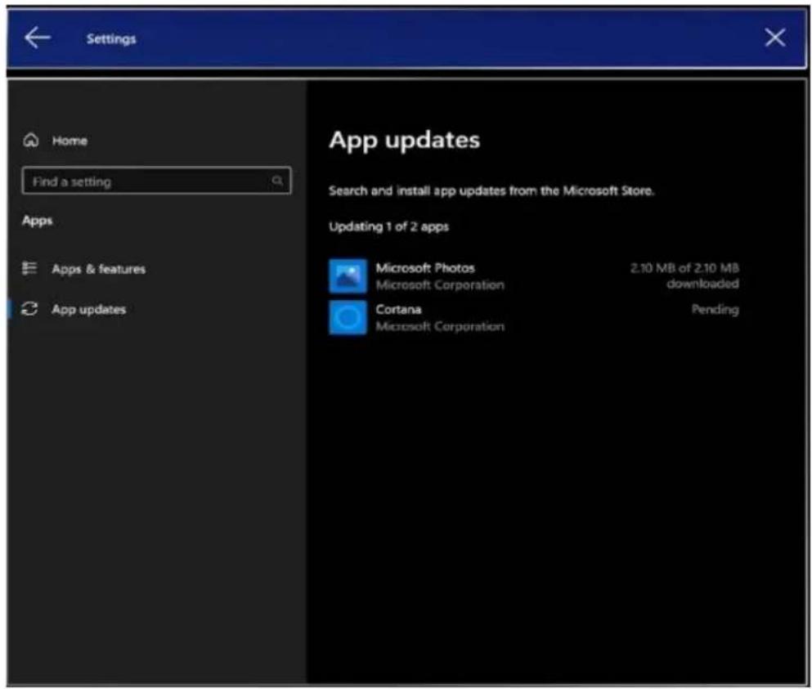The height and width of the screenshot is (689, 812).
Task: Open Apps & features section
Action: tap(84, 269)
